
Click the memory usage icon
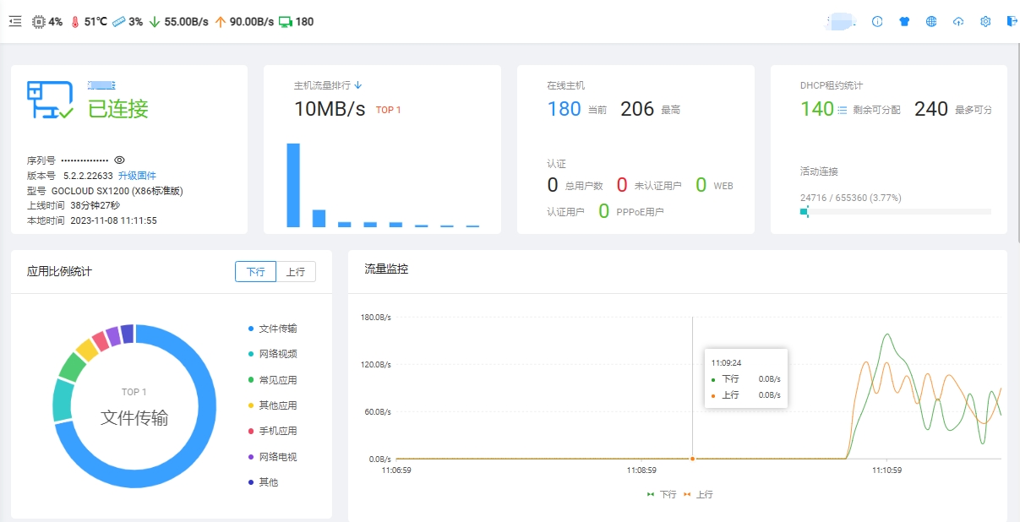[118, 22]
